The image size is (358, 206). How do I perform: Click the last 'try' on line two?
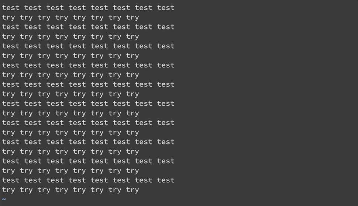[132, 17]
